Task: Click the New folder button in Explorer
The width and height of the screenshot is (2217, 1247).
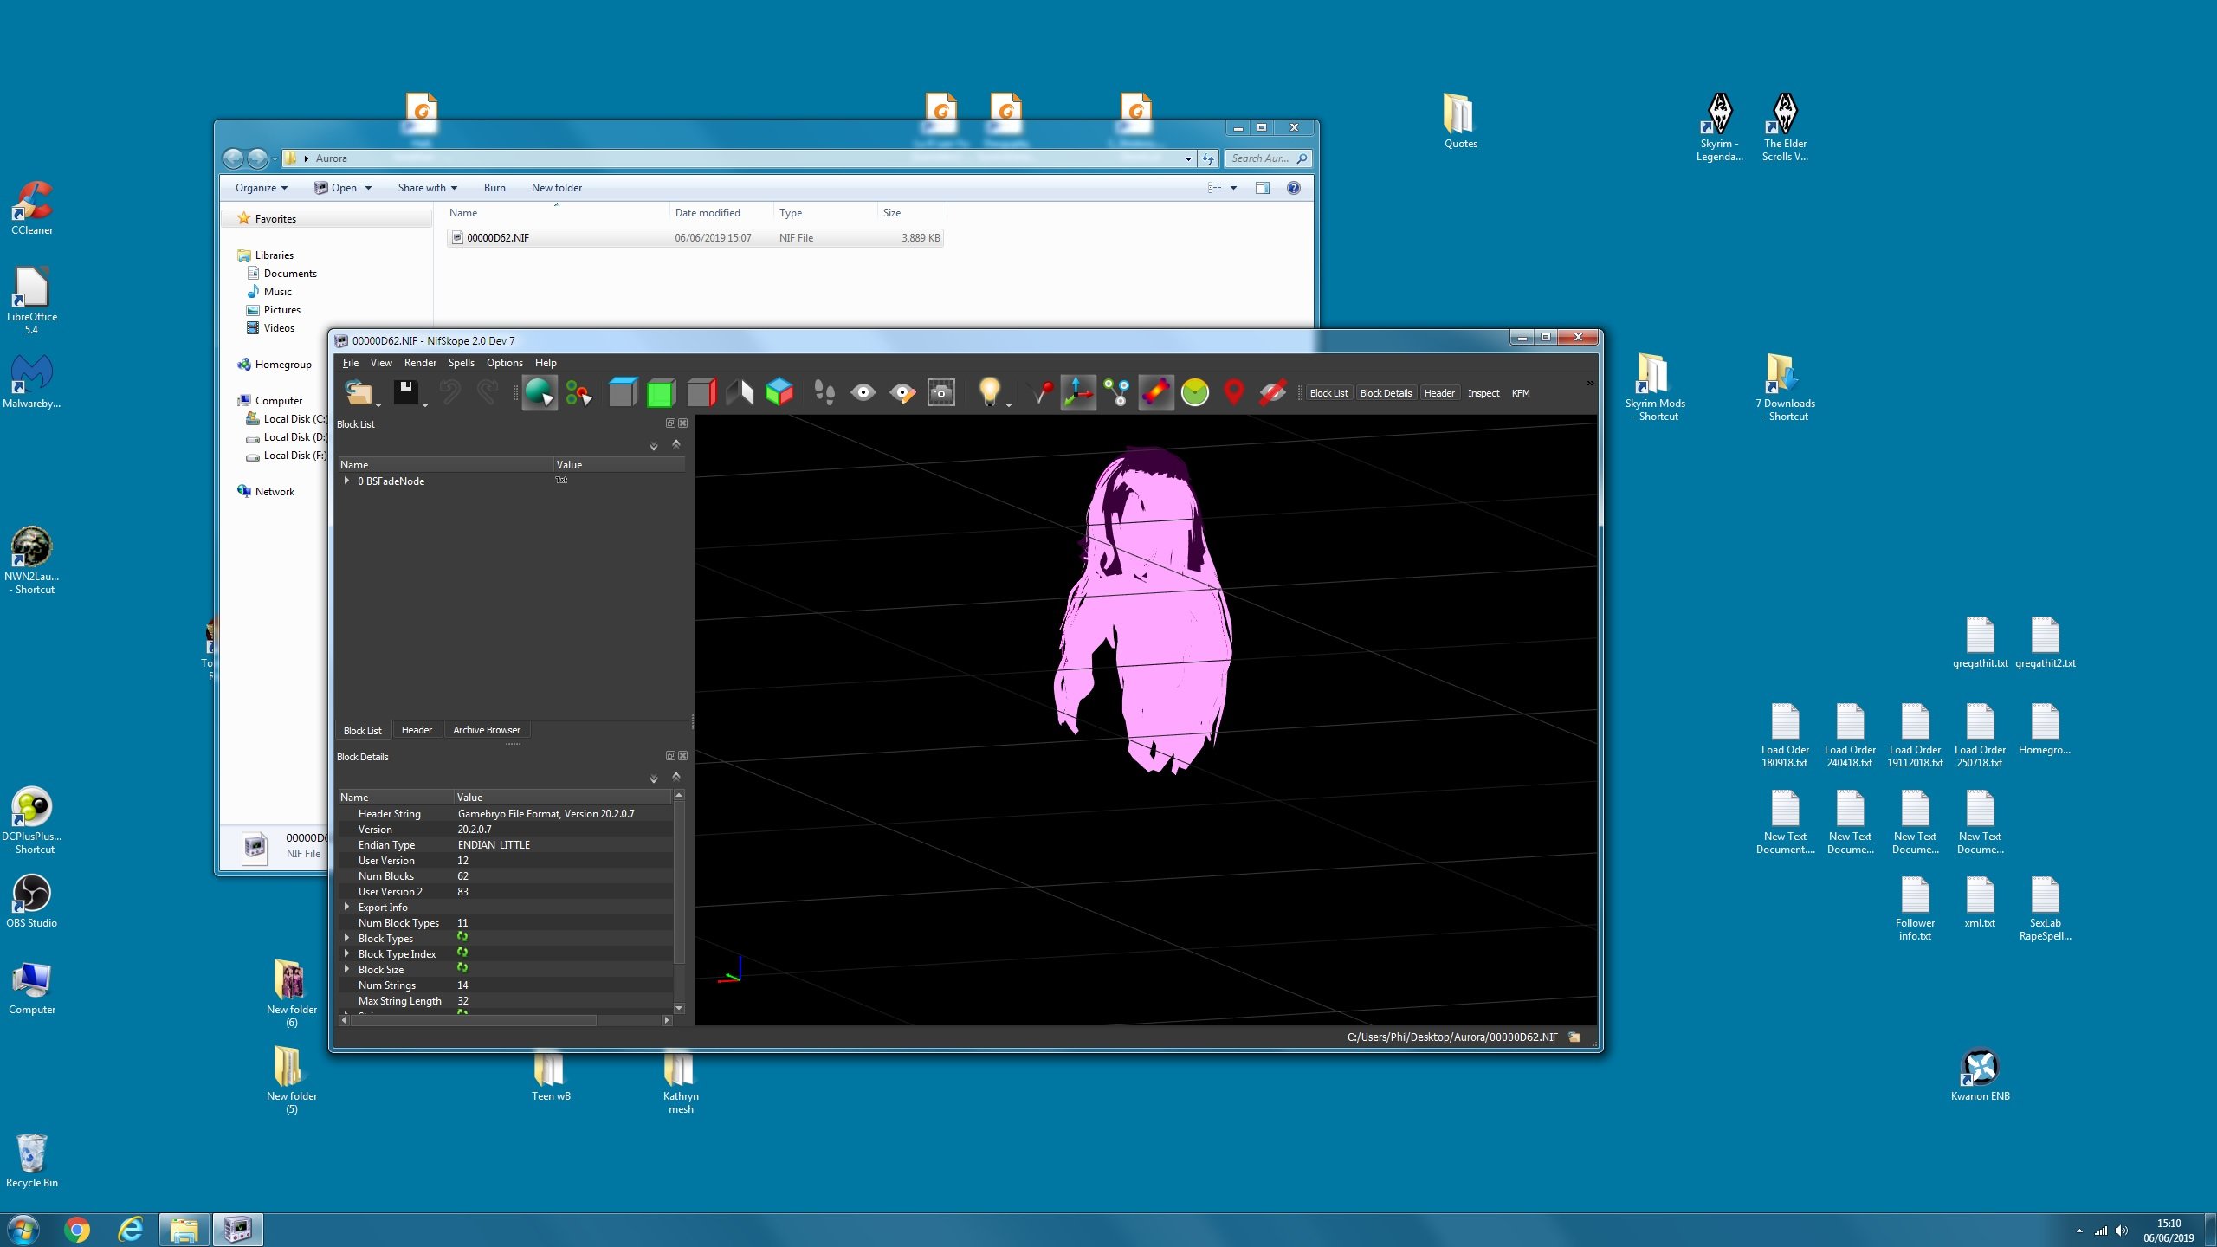Action: point(556,188)
